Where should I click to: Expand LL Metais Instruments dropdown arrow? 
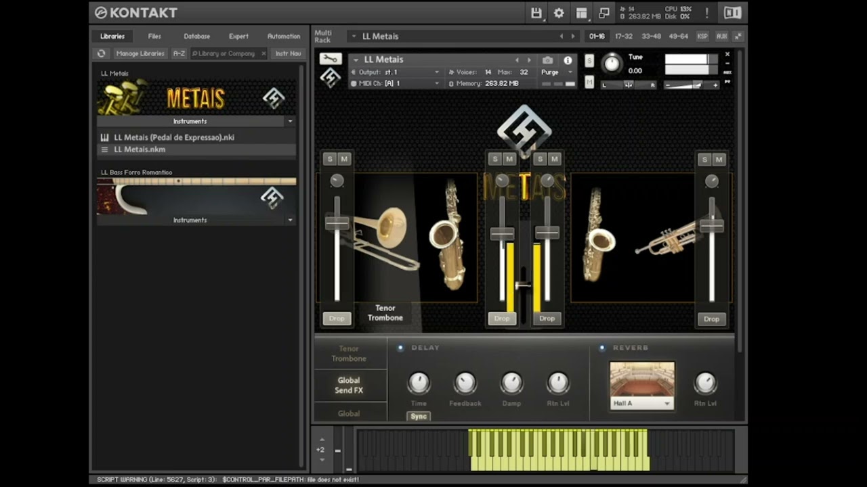point(290,121)
